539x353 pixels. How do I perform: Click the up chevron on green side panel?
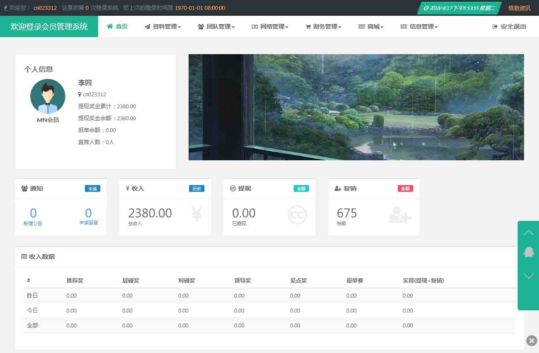529,232
